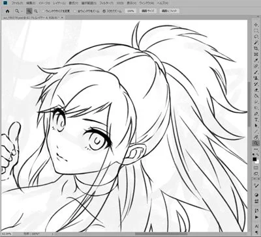This screenshot has height=237, width=261.
Task: Open the ファイル menu
Action: [16, 3]
